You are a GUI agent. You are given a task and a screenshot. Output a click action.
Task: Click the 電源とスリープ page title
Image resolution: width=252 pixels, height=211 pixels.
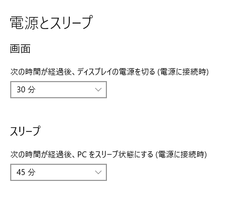(52, 23)
